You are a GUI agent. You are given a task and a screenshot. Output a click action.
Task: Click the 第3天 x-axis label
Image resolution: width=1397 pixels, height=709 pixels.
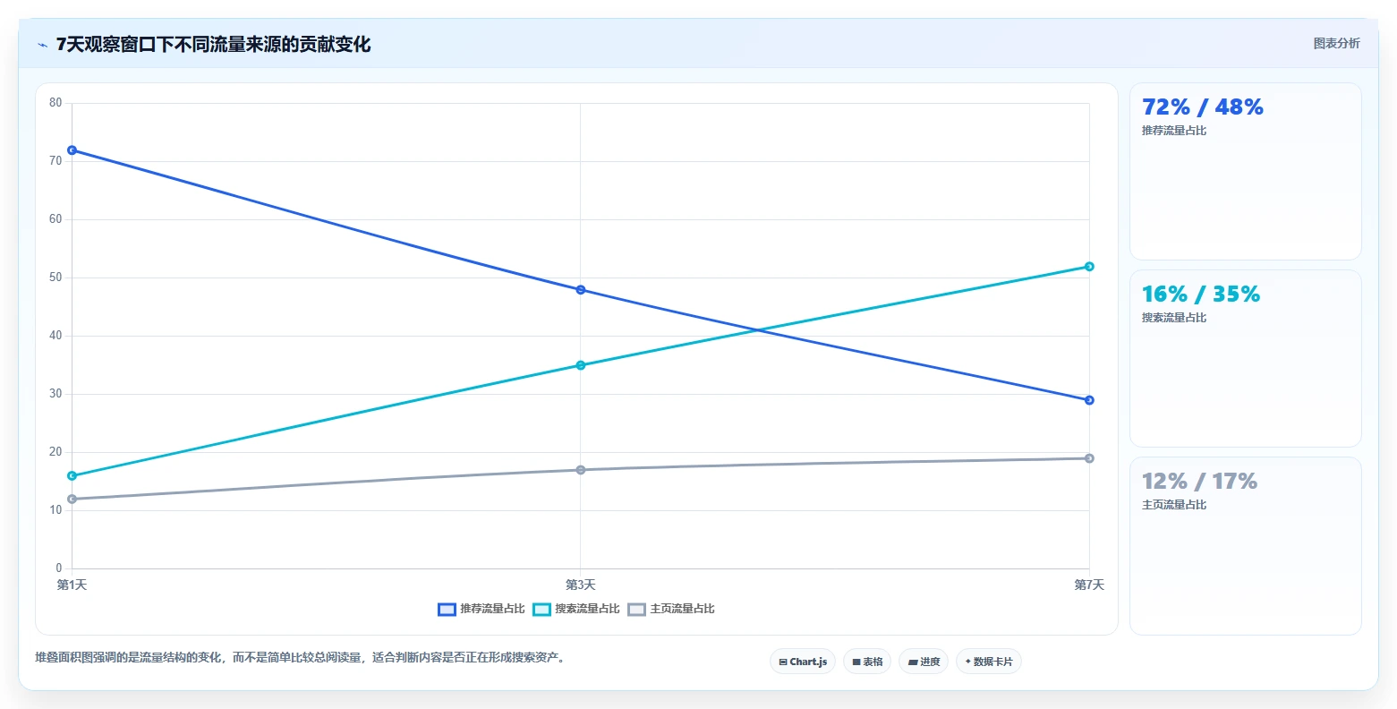tap(581, 585)
